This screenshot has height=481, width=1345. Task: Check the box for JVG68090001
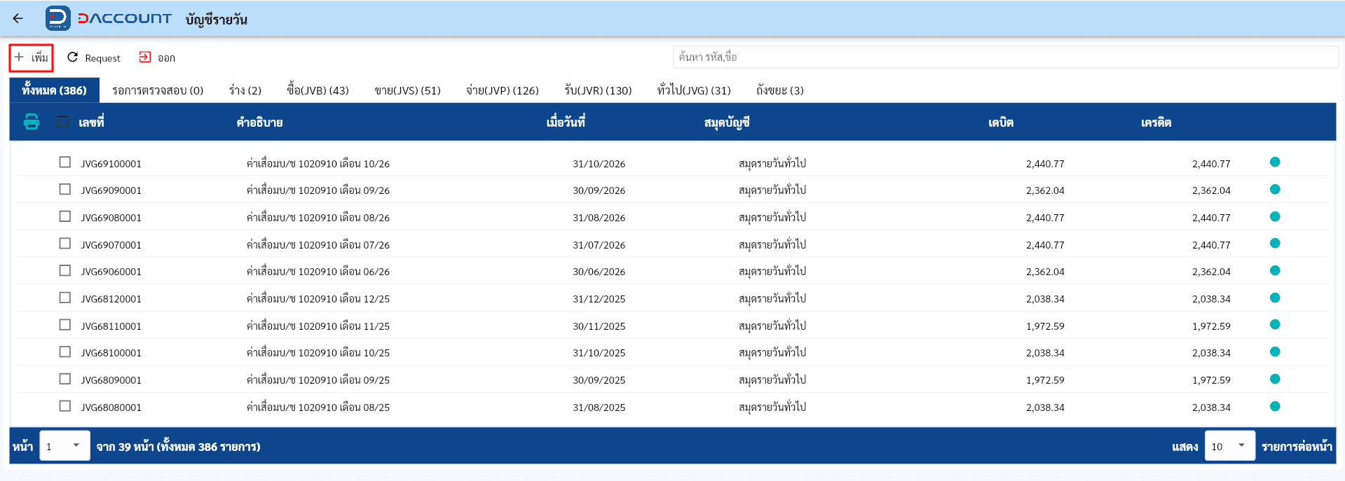(65, 379)
